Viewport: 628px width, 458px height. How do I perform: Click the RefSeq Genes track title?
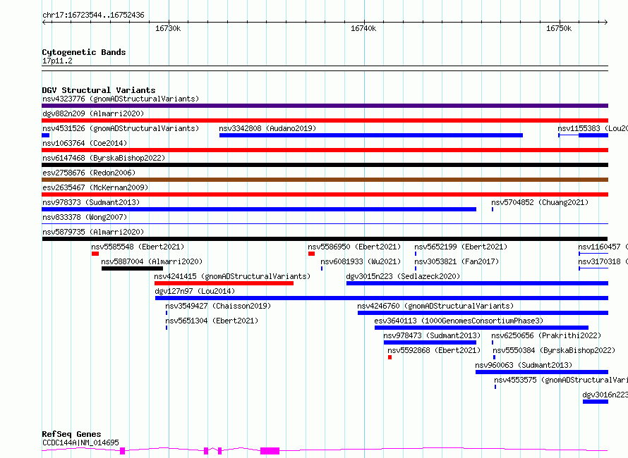coord(71,434)
